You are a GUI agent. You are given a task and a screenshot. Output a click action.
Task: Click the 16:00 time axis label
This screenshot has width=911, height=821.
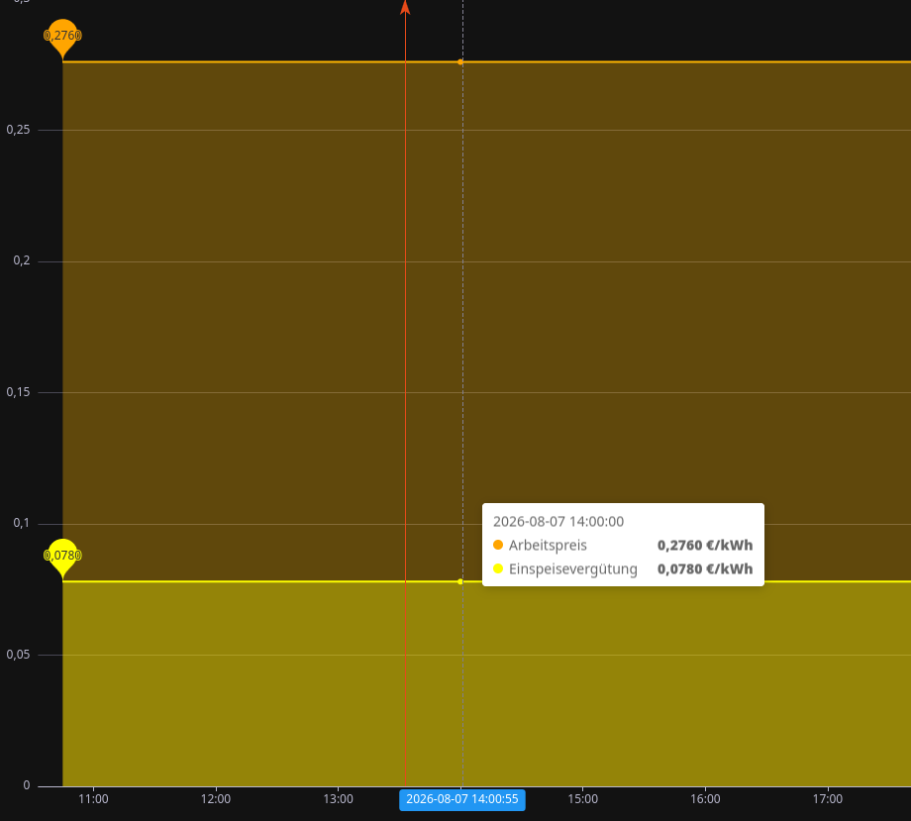point(705,799)
